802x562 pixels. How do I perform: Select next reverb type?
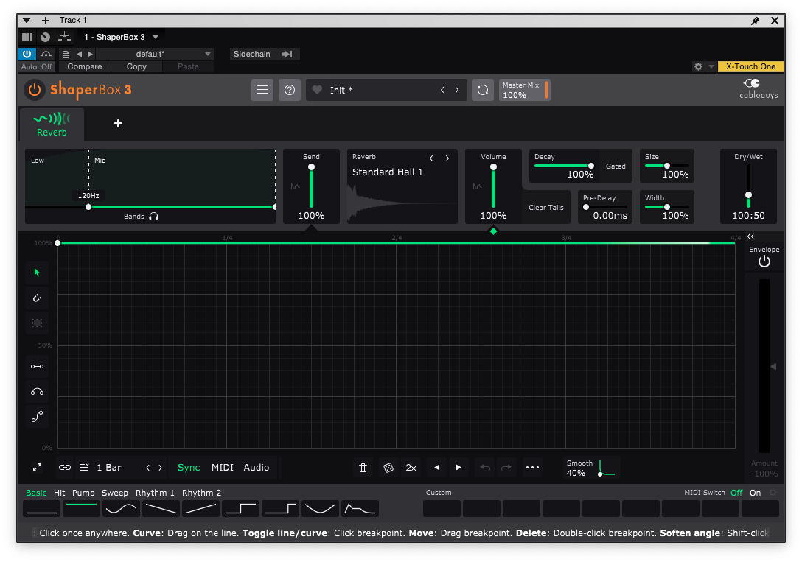(447, 158)
